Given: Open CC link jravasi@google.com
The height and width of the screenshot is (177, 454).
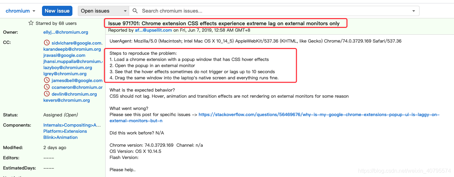Looking at the screenshot, I should point(64,55).
